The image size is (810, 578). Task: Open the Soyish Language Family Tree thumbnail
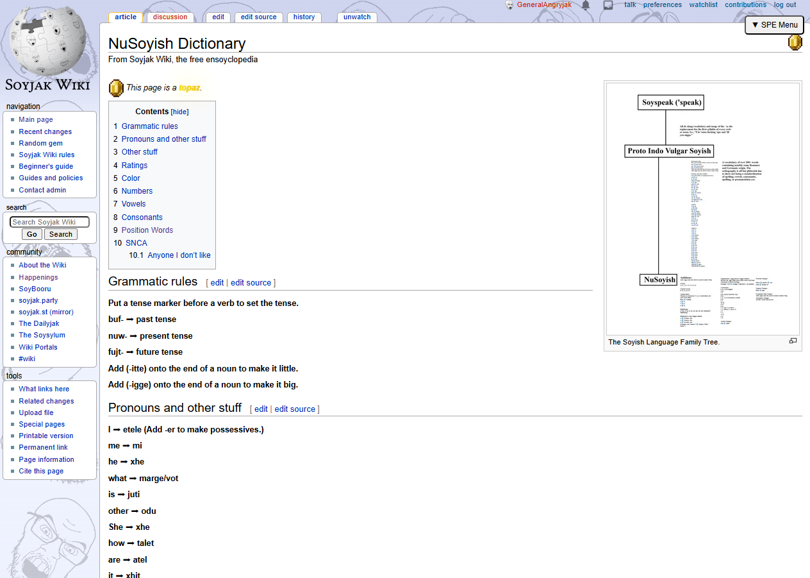click(x=702, y=208)
